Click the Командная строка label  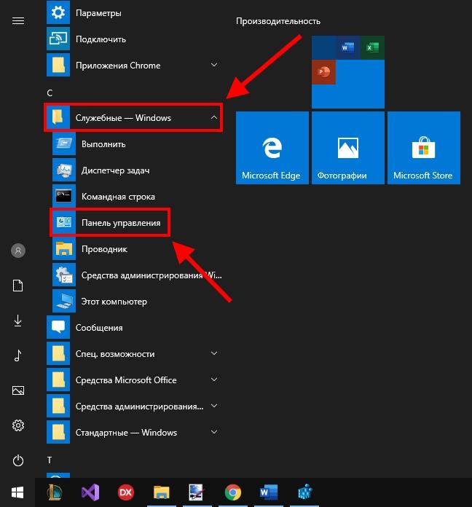click(x=118, y=197)
